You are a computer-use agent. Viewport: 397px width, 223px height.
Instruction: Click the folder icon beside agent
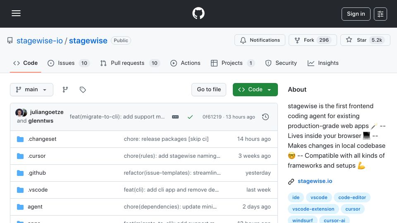pos(20,207)
